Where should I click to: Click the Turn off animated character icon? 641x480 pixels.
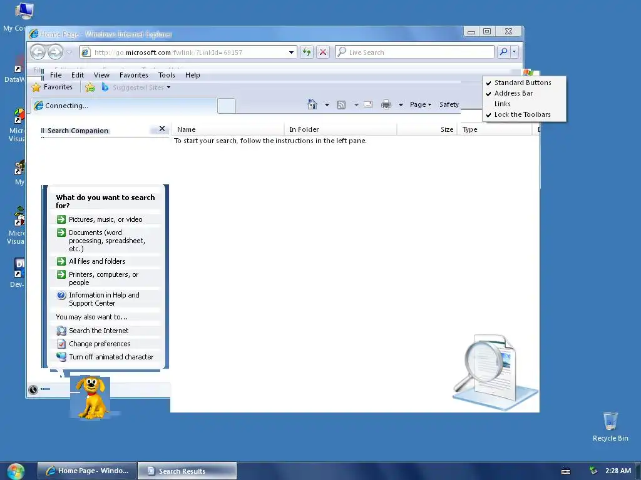(61, 357)
